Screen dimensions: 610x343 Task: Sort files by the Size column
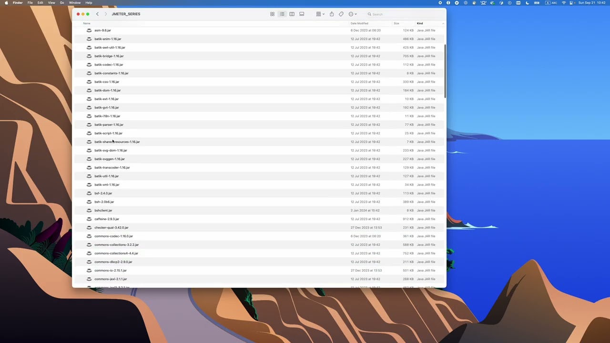click(x=396, y=23)
